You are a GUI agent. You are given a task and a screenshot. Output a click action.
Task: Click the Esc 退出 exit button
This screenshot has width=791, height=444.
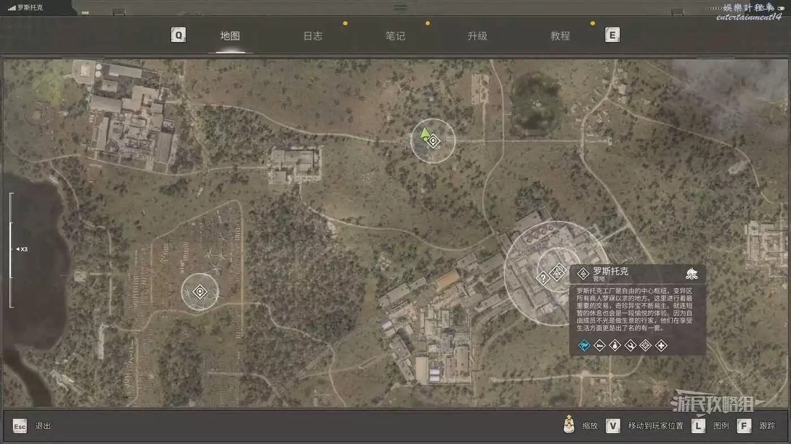[x=20, y=426]
